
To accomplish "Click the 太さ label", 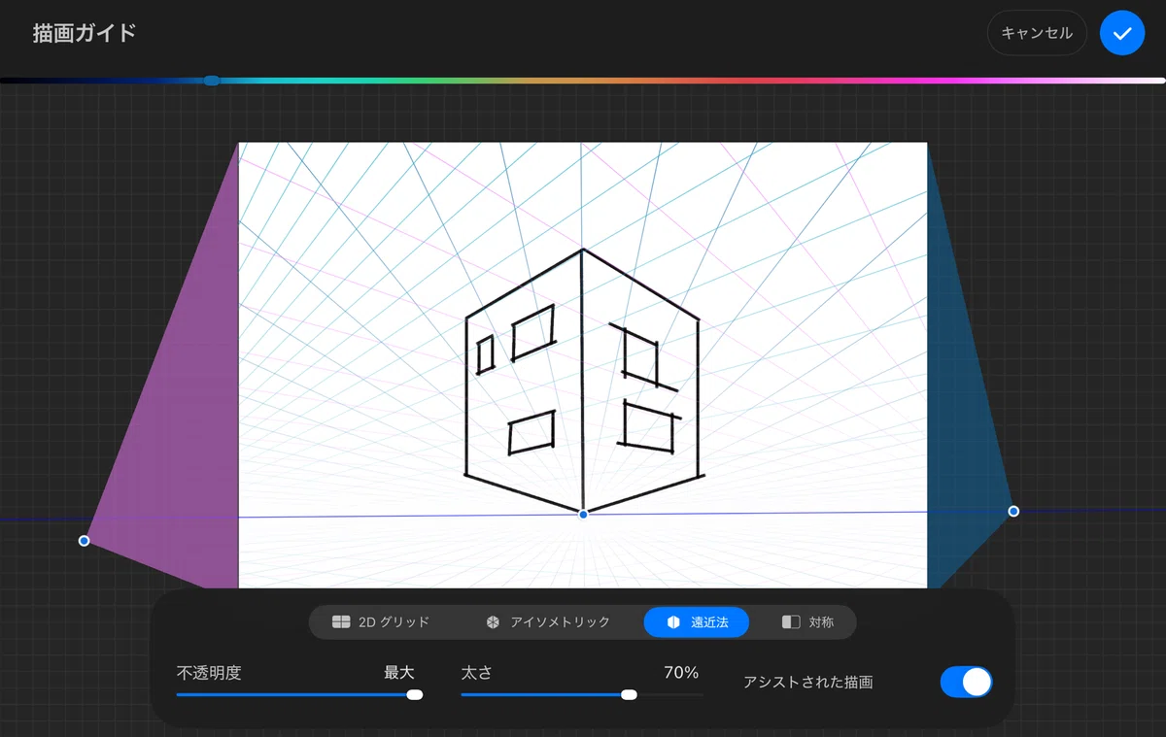I will [x=477, y=672].
